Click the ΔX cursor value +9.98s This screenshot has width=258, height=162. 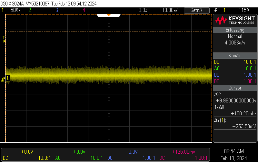236,100
